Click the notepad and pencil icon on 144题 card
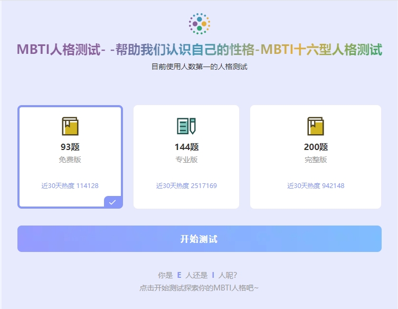This screenshot has height=309, width=398. click(186, 126)
